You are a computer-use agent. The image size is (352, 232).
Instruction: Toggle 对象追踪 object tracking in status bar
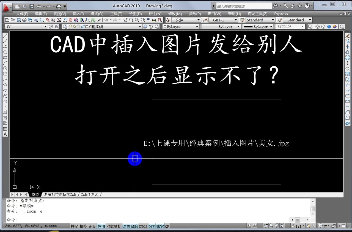coord(130,226)
